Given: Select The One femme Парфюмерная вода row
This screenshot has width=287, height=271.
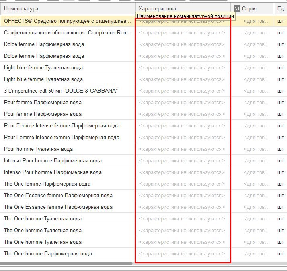Looking at the screenshot, I should (x=143, y=184).
